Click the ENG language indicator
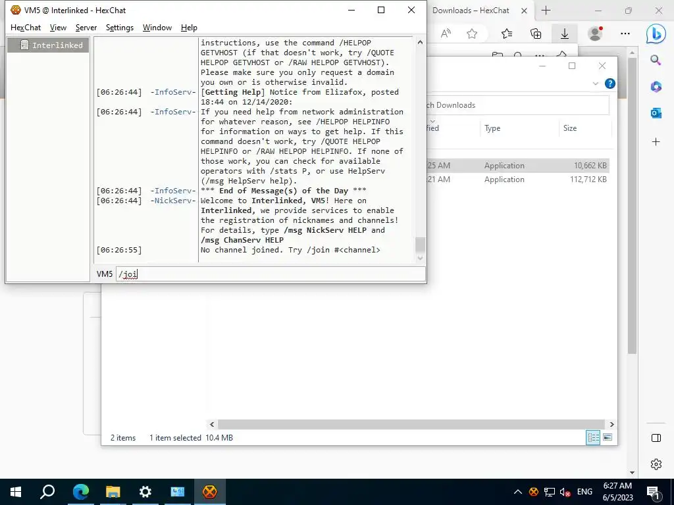The image size is (674, 505). click(x=584, y=492)
